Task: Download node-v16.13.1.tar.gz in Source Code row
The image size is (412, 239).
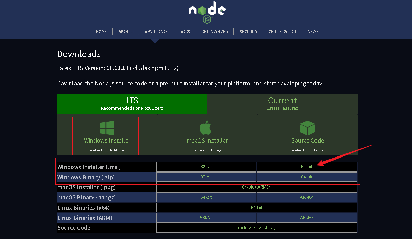Action: pyautogui.click(x=257, y=228)
